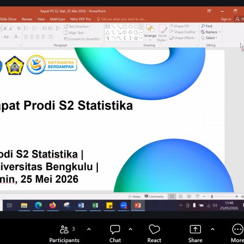
Task: Switch to Normal view in status bar
Action: (x=172, y=197)
